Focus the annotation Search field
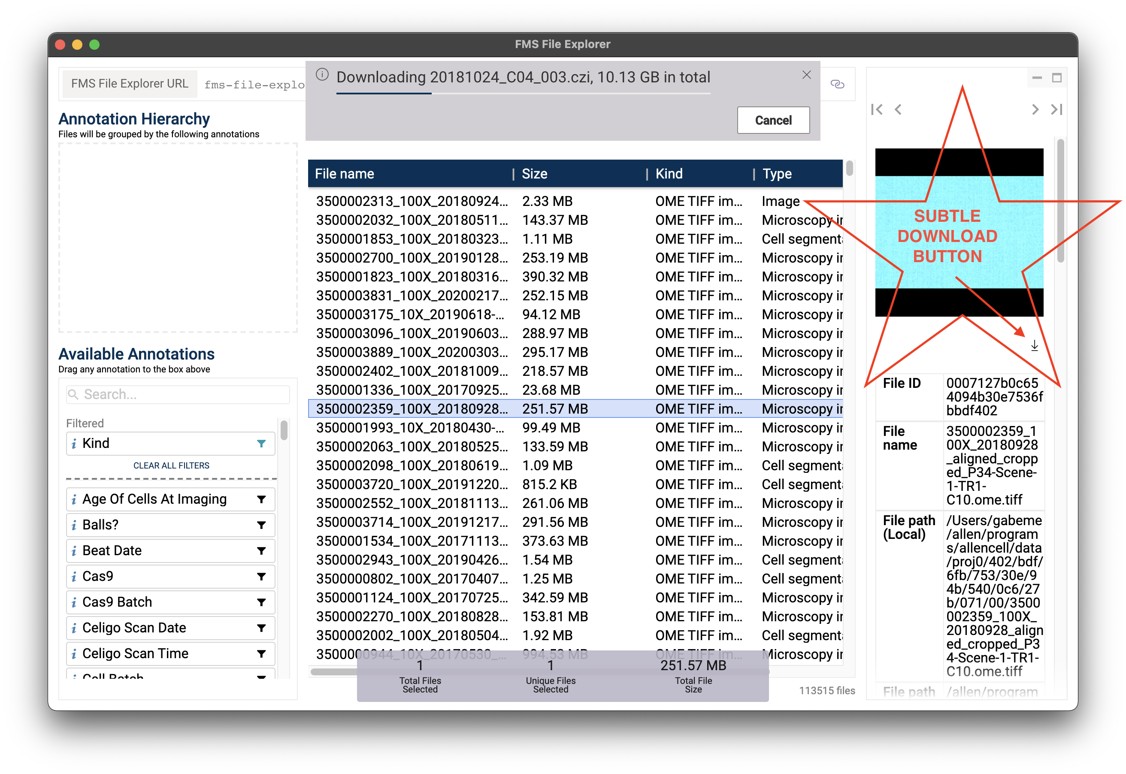This screenshot has width=1126, height=774. click(178, 394)
